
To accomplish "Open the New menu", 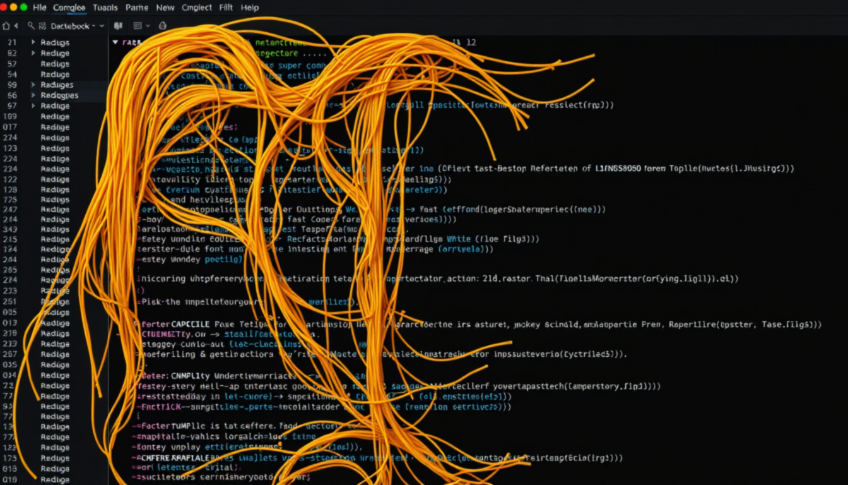I will point(165,8).
